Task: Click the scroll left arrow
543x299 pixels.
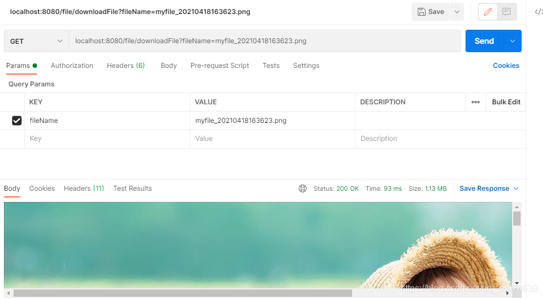Action: (x=8, y=293)
